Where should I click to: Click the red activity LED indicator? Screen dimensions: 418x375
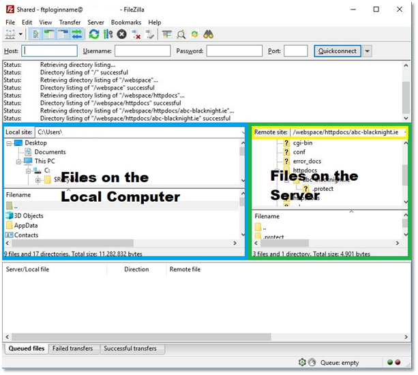tap(398, 362)
